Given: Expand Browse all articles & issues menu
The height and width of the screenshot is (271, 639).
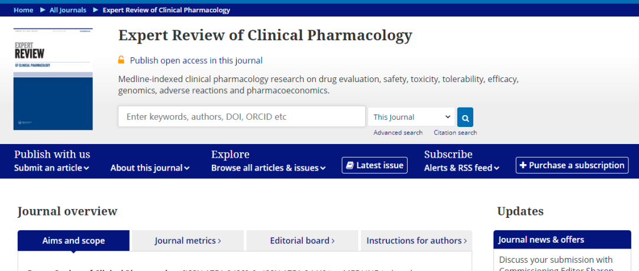Looking at the screenshot, I should (x=269, y=168).
